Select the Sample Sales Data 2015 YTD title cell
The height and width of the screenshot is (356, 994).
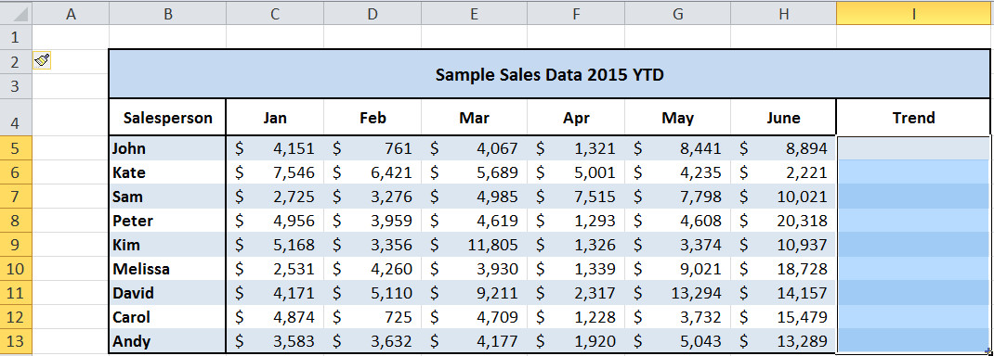tap(549, 74)
